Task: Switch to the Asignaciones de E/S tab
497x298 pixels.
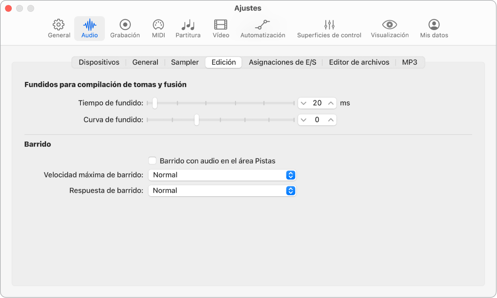Action: coord(282,62)
